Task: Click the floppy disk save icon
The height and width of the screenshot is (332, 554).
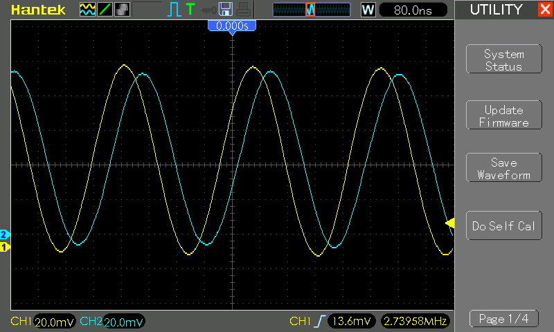Action: pyautogui.click(x=226, y=9)
